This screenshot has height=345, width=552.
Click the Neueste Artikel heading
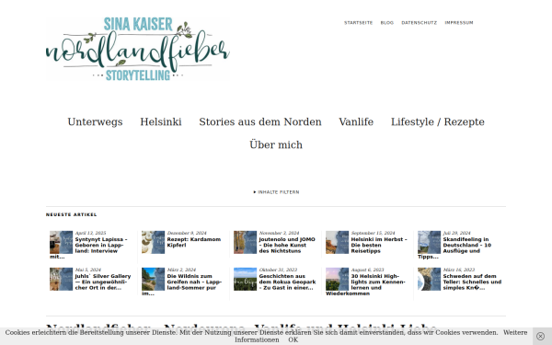[72, 214]
